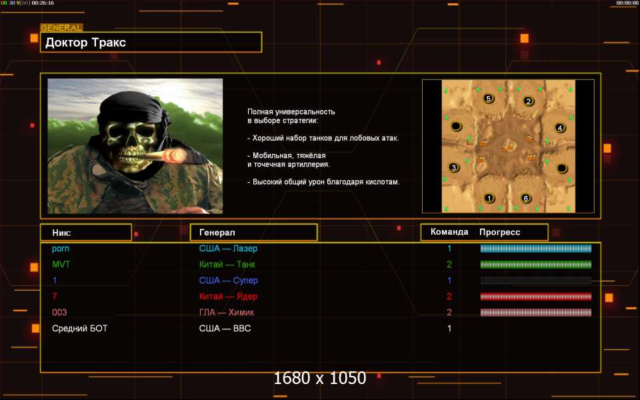Click the 00:26:16 timer at top left

pos(43,3)
